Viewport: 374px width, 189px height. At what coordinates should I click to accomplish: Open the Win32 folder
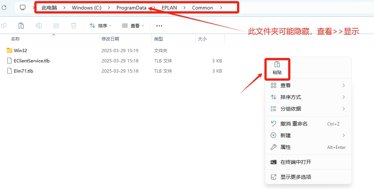(20, 50)
